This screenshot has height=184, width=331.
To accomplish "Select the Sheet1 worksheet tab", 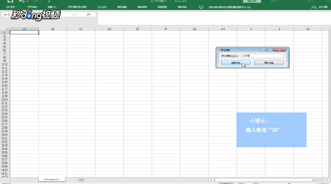I will (x=52, y=179).
